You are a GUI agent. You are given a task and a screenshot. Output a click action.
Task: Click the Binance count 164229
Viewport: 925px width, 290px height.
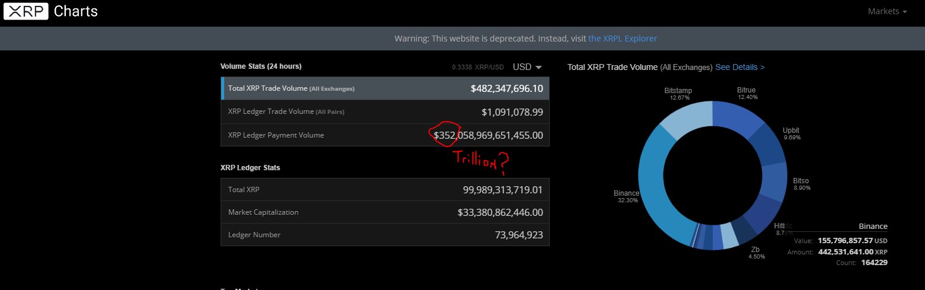click(x=875, y=263)
